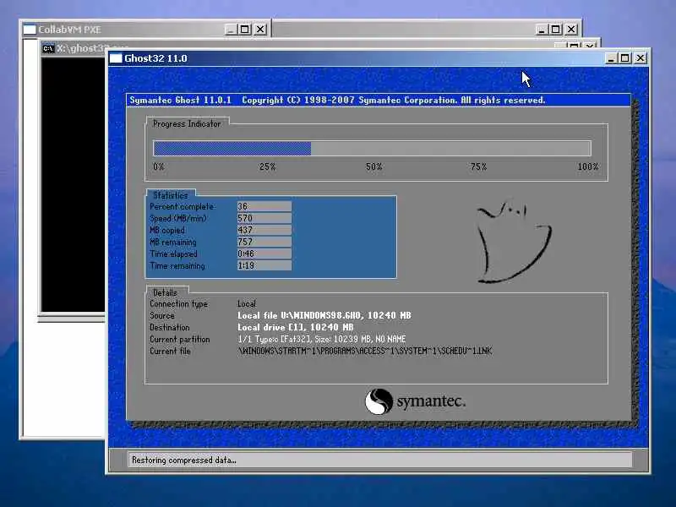Minimize the untitled background window at right
The width and height of the screenshot is (676, 507).
(x=541, y=30)
